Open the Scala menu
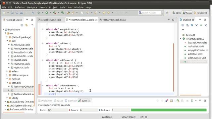This screenshot has height=119, width=212. click(63, 7)
